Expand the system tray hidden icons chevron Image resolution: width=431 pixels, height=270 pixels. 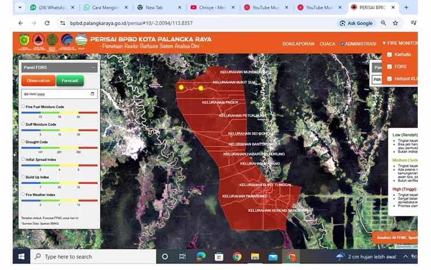click(x=406, y=257)
